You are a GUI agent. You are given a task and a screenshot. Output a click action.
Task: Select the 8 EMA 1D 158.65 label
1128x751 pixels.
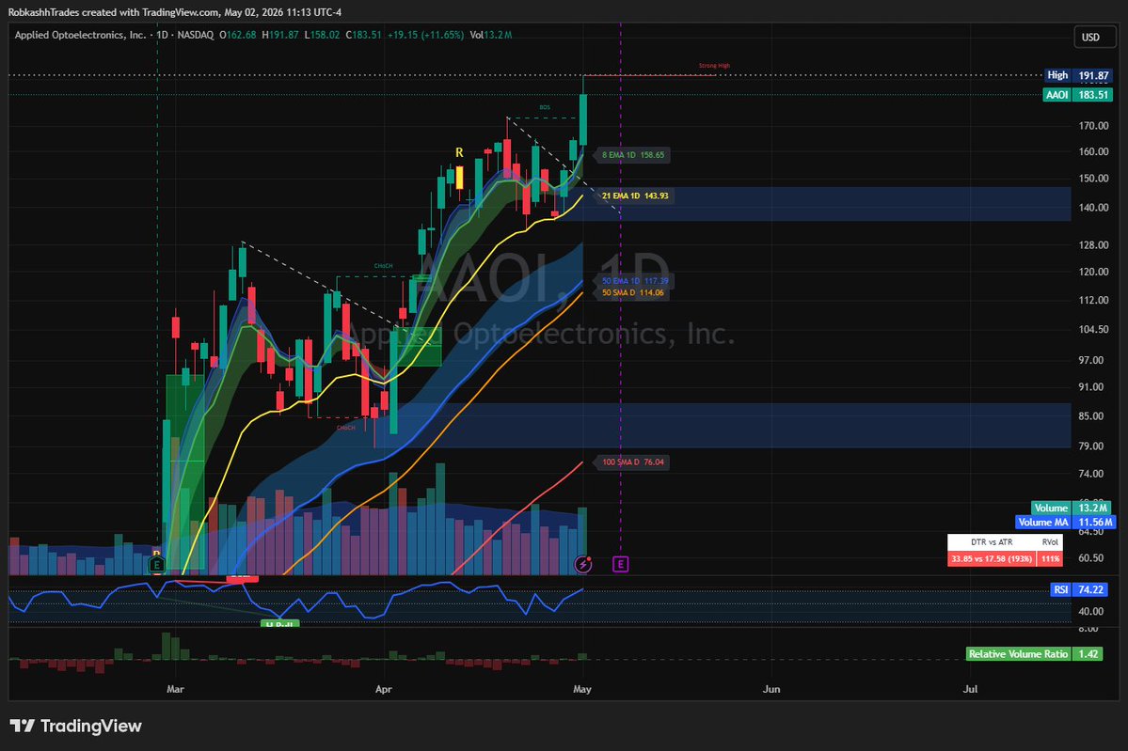click(633, 154)
